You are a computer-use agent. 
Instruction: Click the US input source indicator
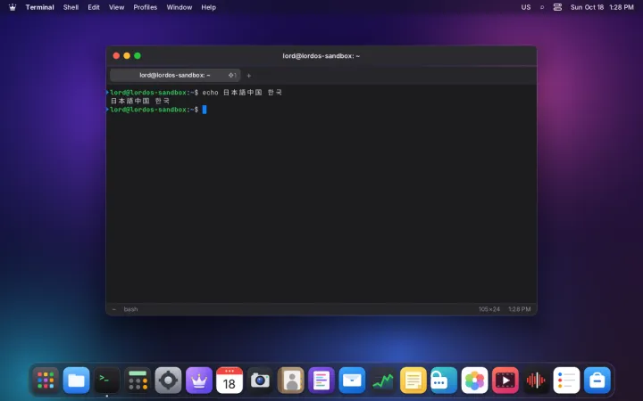pyautogui.click(x=526, y=7)
